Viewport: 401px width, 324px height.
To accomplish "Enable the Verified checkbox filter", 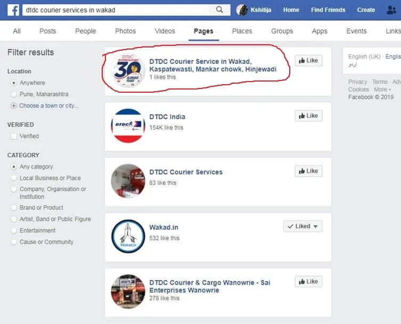I will click(14, 136).
